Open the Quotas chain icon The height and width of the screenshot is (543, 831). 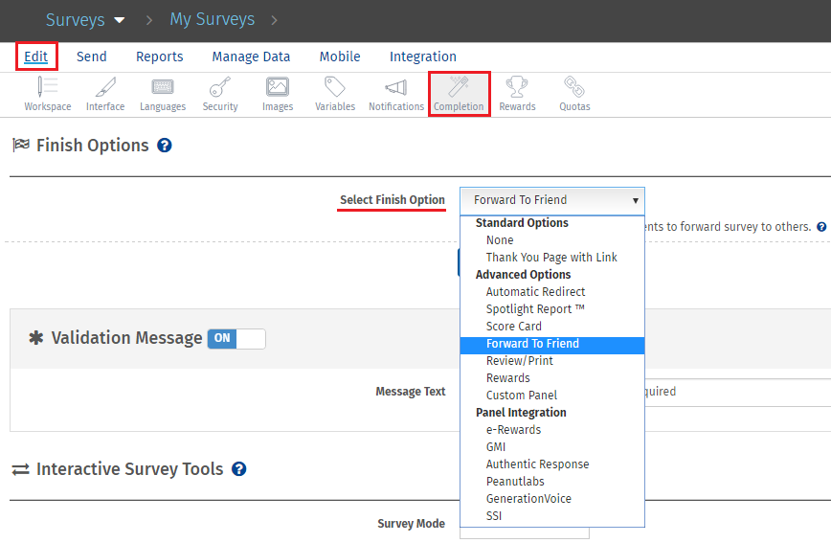pos(574,88)
